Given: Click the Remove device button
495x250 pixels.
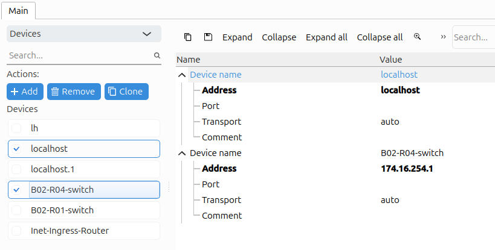Looking at the screenshot, I should [74, 92].
